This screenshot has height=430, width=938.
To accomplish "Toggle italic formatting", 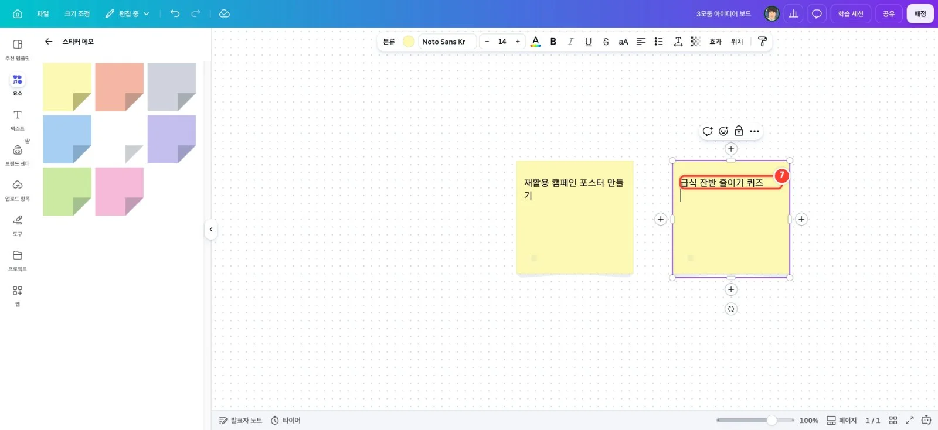I will tap(570, 42).
